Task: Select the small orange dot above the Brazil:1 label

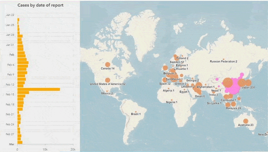Action: tap(136, 112)
